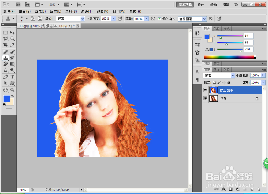
Task: Switch to the 蒙版 tab
Action: [x=217, y=64]
